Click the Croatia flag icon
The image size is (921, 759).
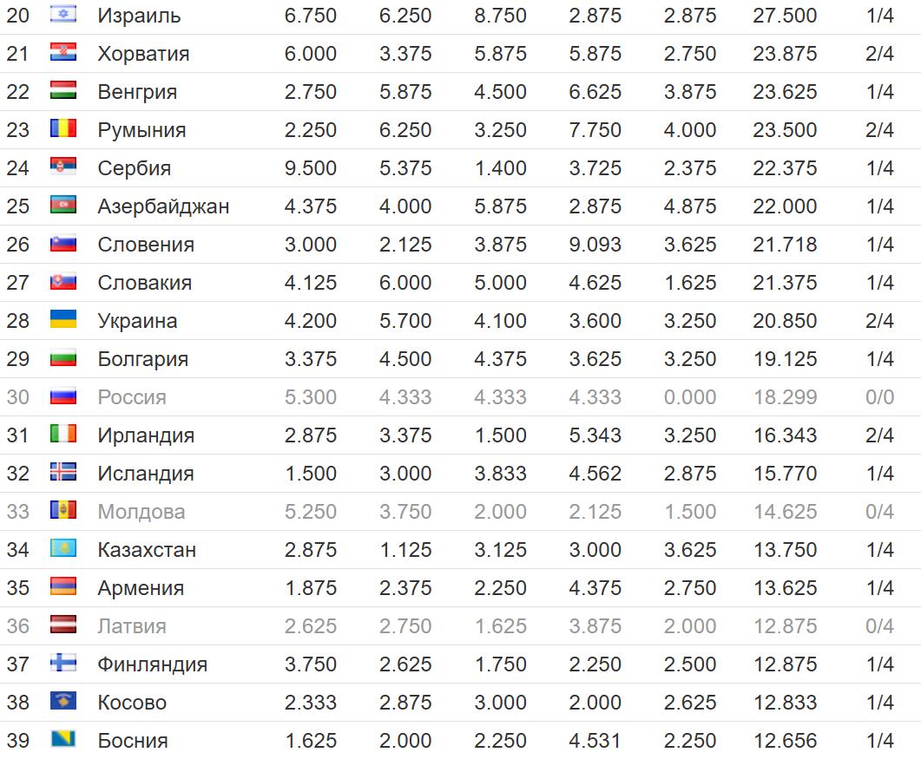[63, 53]
